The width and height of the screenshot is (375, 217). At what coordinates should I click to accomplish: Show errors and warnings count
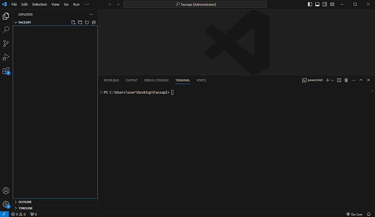coord(18,214)
